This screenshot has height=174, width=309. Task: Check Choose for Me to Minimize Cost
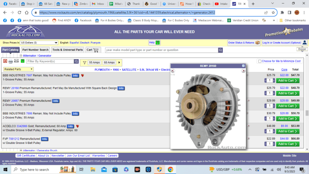coord(260,61)
